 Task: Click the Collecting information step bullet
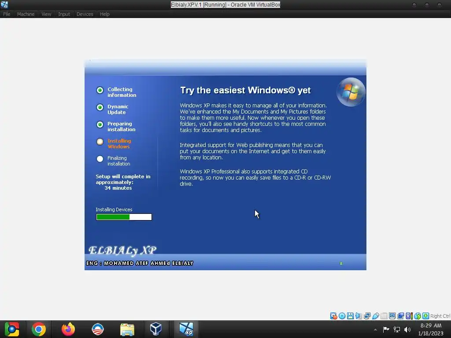[100, 90]
